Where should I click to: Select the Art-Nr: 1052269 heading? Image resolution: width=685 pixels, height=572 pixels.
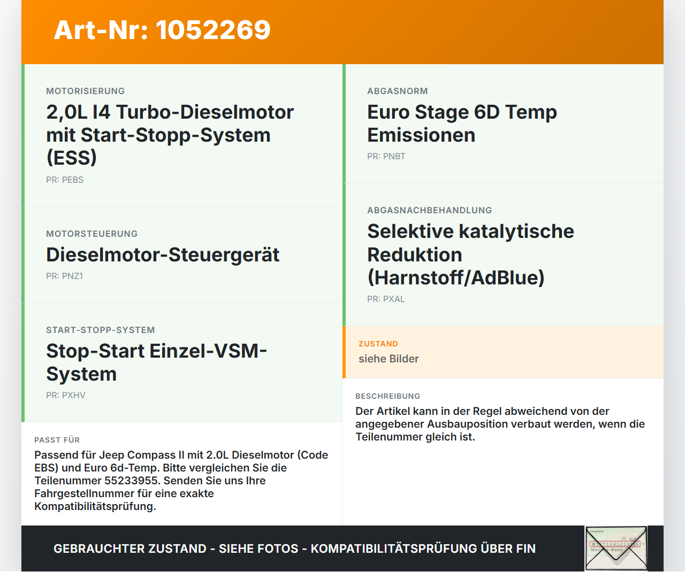(162, 30)
